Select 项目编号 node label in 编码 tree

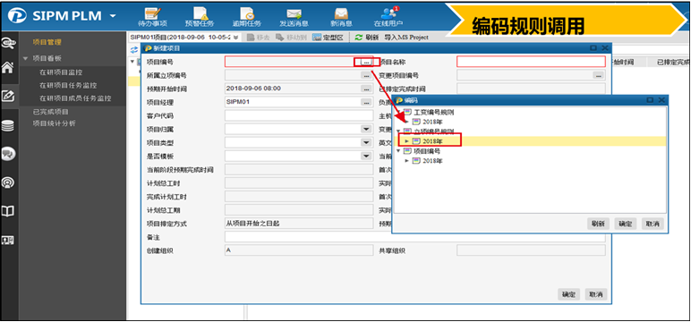tap(427, 151)
